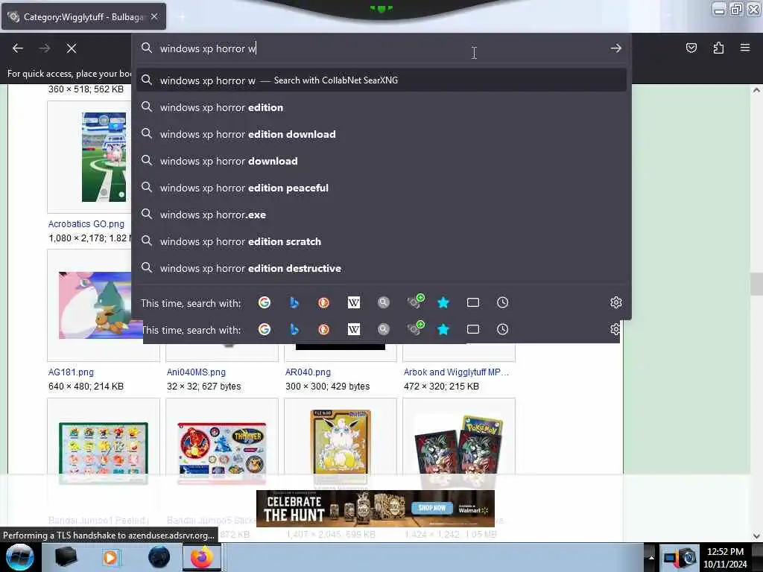Click the page scrollbar down arrow
This screenshot has height=572, width=763.
click(x=756, y=536)
